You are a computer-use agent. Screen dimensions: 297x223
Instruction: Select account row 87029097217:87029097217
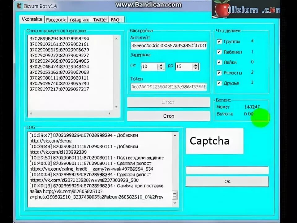[59, 89]
